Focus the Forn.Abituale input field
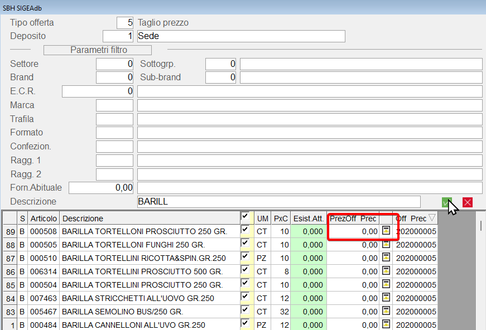The height and width of the screenshot is (330, 486). pyautogui.click(x=101, y=188)
